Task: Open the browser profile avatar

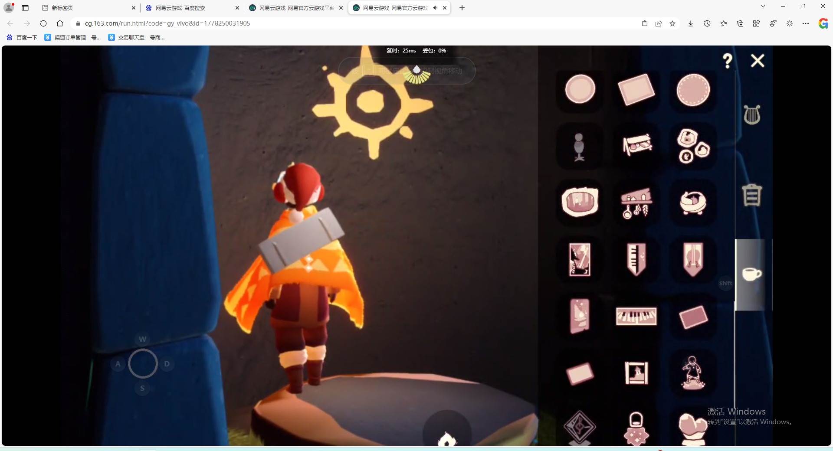Action: click(9, 7)
